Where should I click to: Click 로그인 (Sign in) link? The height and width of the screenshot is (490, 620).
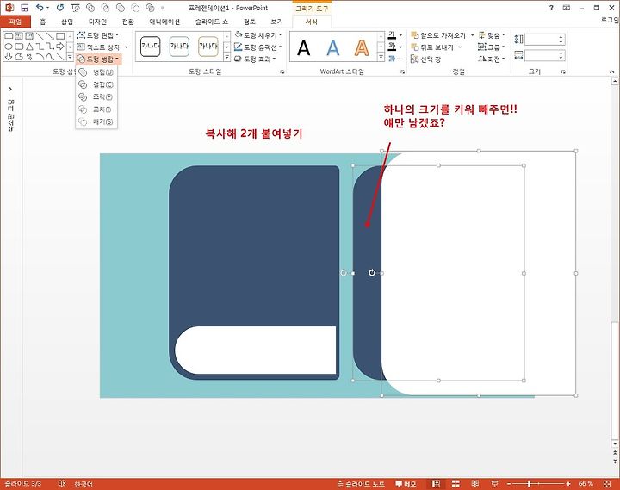click(611, 20)
